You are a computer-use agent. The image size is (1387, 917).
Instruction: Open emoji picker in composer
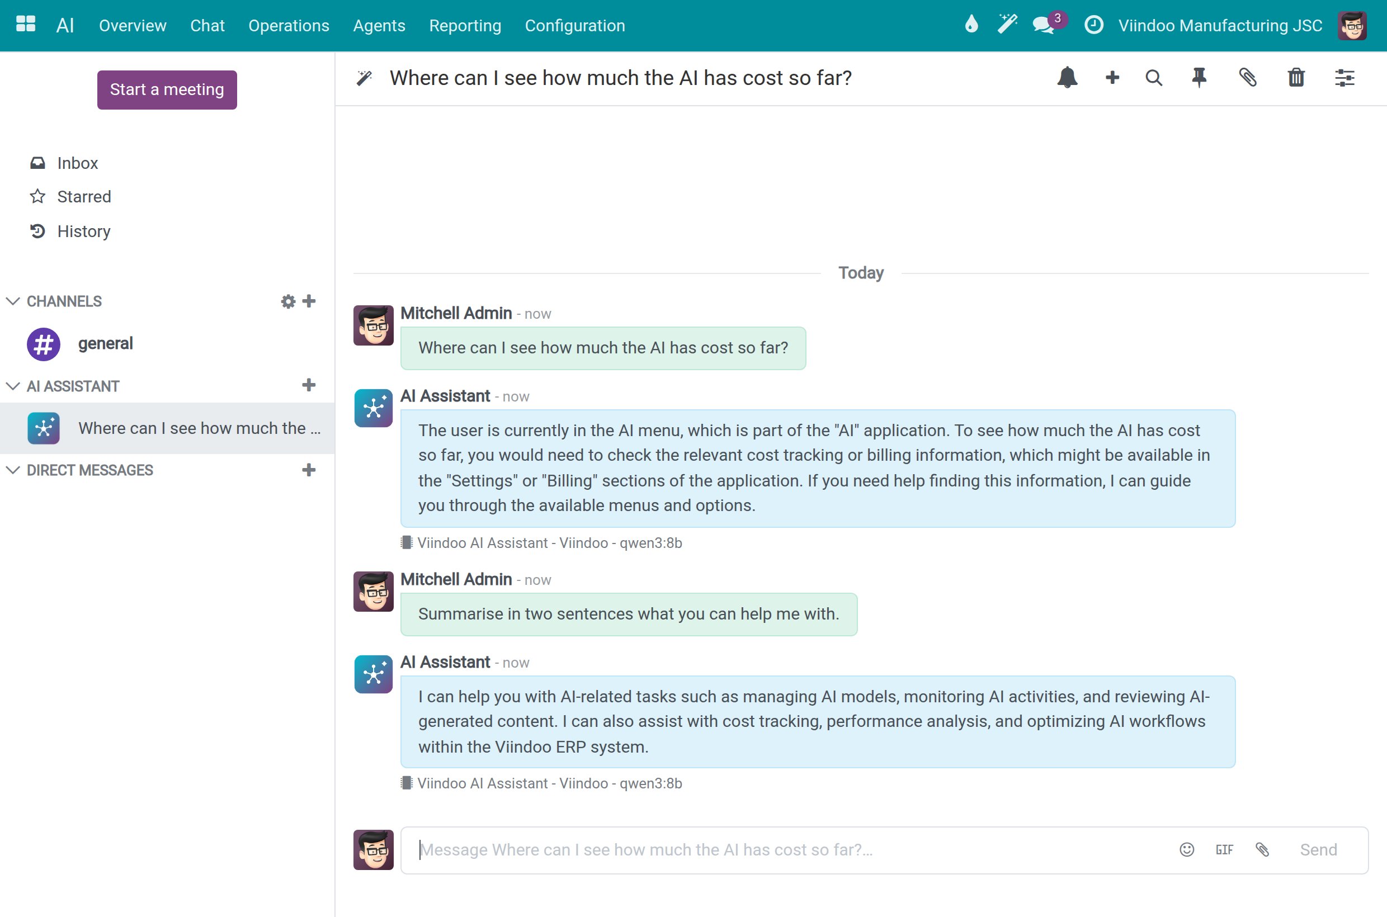tap(1186, 850)
